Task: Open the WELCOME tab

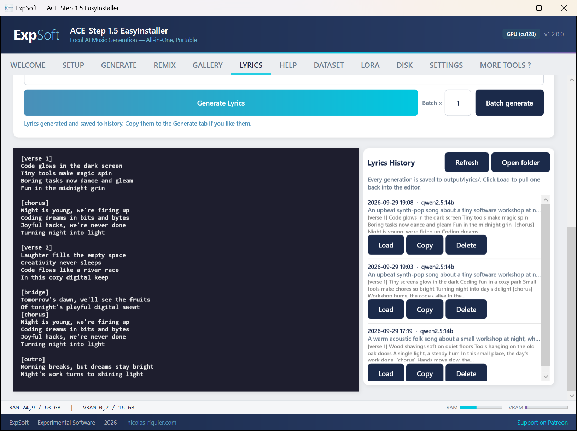Action: pyautogui.click(x=28, y=65)
